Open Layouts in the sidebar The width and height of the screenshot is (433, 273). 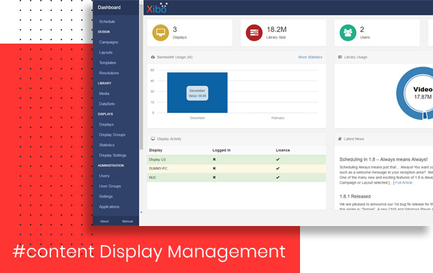(x=106, y=52)
